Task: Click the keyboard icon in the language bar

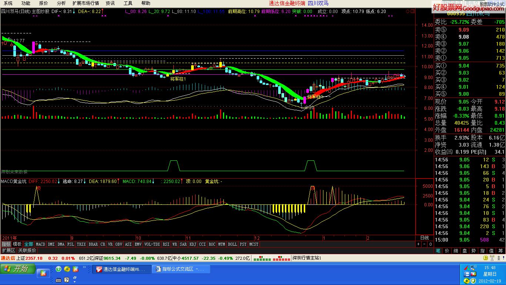Action: tap(59, 280)
